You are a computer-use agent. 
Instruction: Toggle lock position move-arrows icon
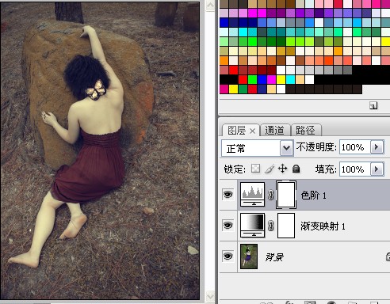[x=283, y=169]
